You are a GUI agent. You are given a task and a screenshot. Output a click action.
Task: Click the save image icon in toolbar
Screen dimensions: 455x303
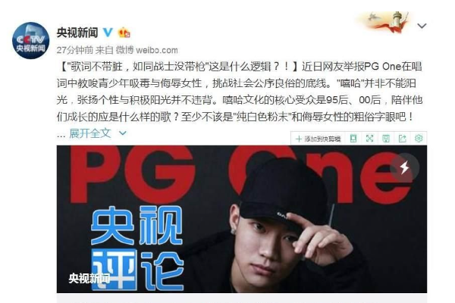tap(386, 139)
